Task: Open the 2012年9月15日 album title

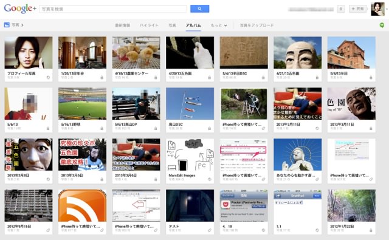Action: pos(19,227)
